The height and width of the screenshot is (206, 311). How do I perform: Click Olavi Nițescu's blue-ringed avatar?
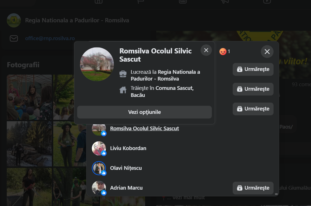point(99,168)
